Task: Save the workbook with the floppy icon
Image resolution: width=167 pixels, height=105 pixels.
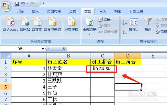Action: click(17, 4)
